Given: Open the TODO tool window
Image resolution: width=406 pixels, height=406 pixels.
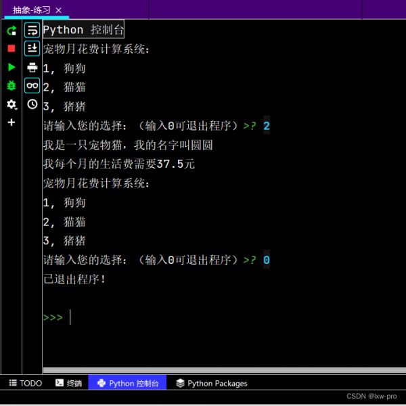Looking at the screenshot, I should click(25, 383).
